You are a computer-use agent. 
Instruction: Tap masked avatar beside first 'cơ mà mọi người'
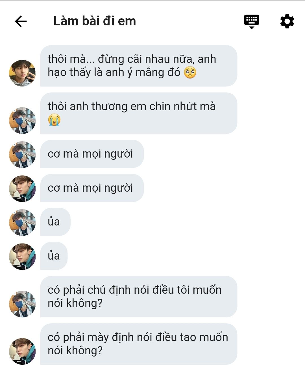point(22,154)
